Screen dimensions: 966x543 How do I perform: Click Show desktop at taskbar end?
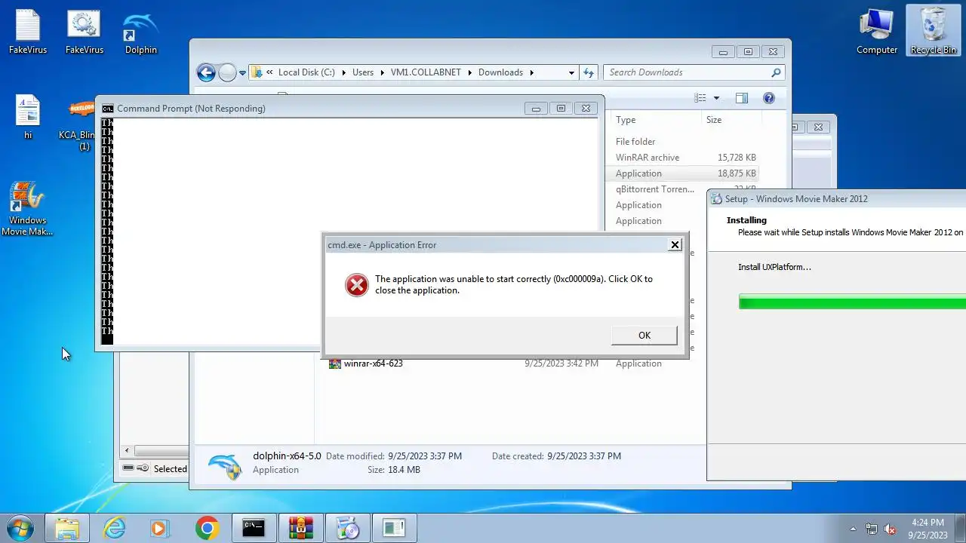click(x=961, y=529)
